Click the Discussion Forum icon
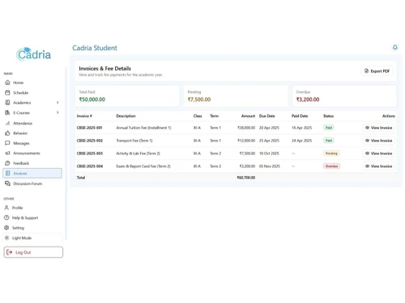405x303 pixels. pyautogui.click(x=7, y=183)
